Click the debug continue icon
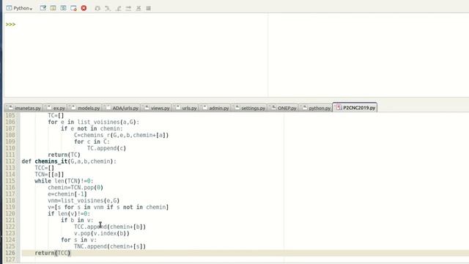 (139, 8)
